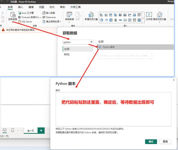Connect to Dataverse source

[49, 17]
